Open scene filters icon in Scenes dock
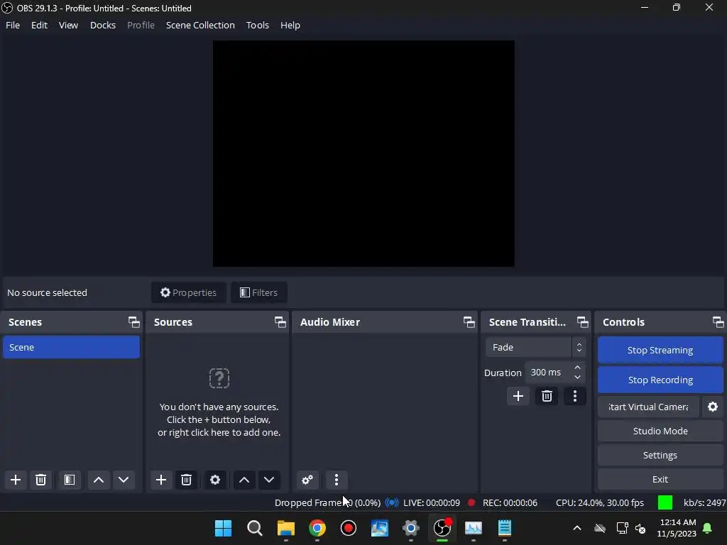This screenshot has width=727, height=545. [x=70, y=480]
